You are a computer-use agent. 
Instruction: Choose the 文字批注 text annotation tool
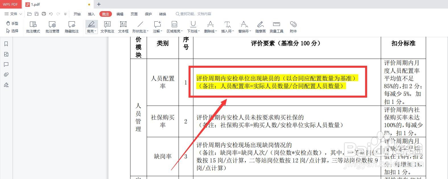tap(107, 27)
